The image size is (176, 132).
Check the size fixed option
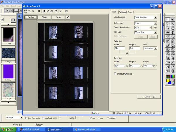click(x=43, y=118)
